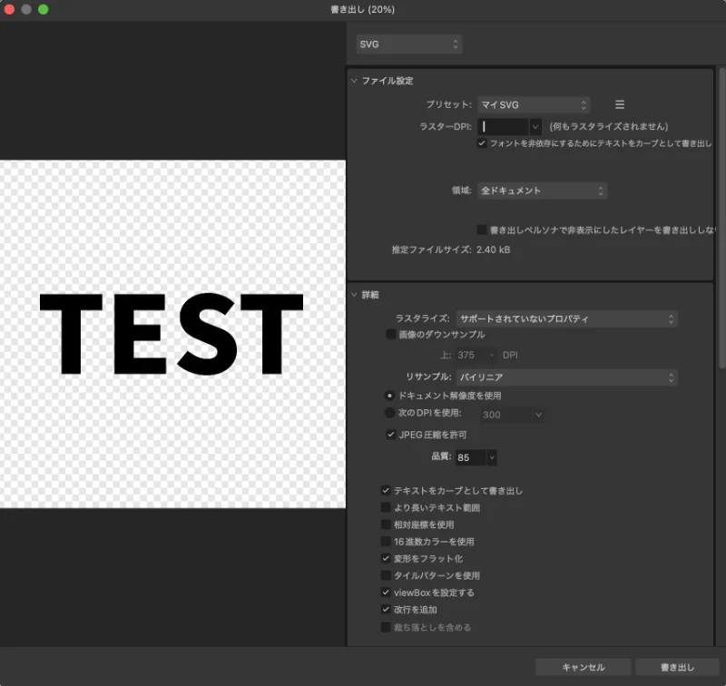Click the 書き出し export button
Image resolution: width=726 pixels, height=686 pixels.
(677, 667)
